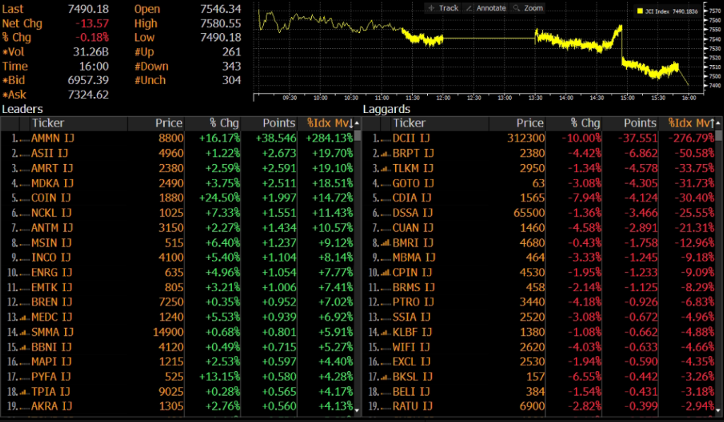This screenshot has height=422, width=724.
Task: Select the ASII IJ ticker
Action: (x=49, y=153)
